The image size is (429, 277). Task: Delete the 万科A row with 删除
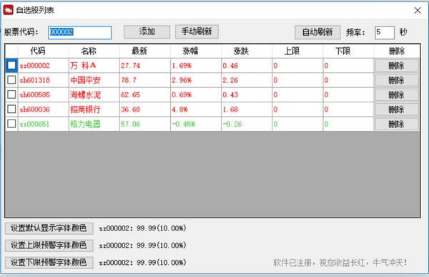click(x=397, y=66)
